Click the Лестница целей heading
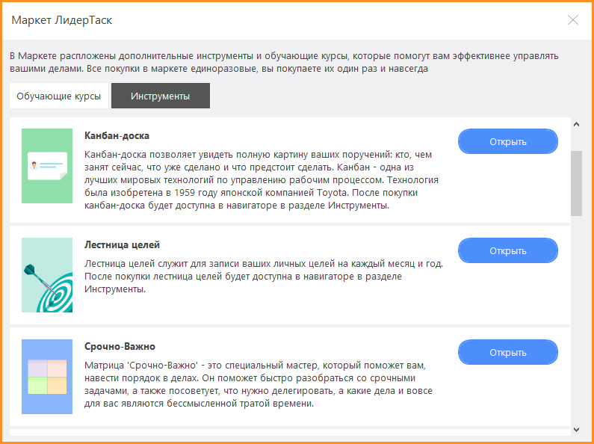The image size is (594, 444). coord(122,244)
